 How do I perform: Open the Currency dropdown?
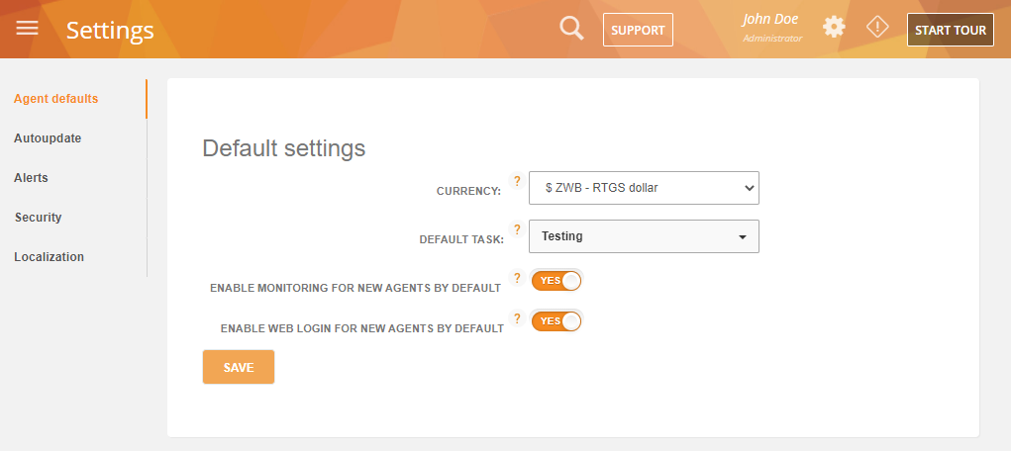coord(644,187)
